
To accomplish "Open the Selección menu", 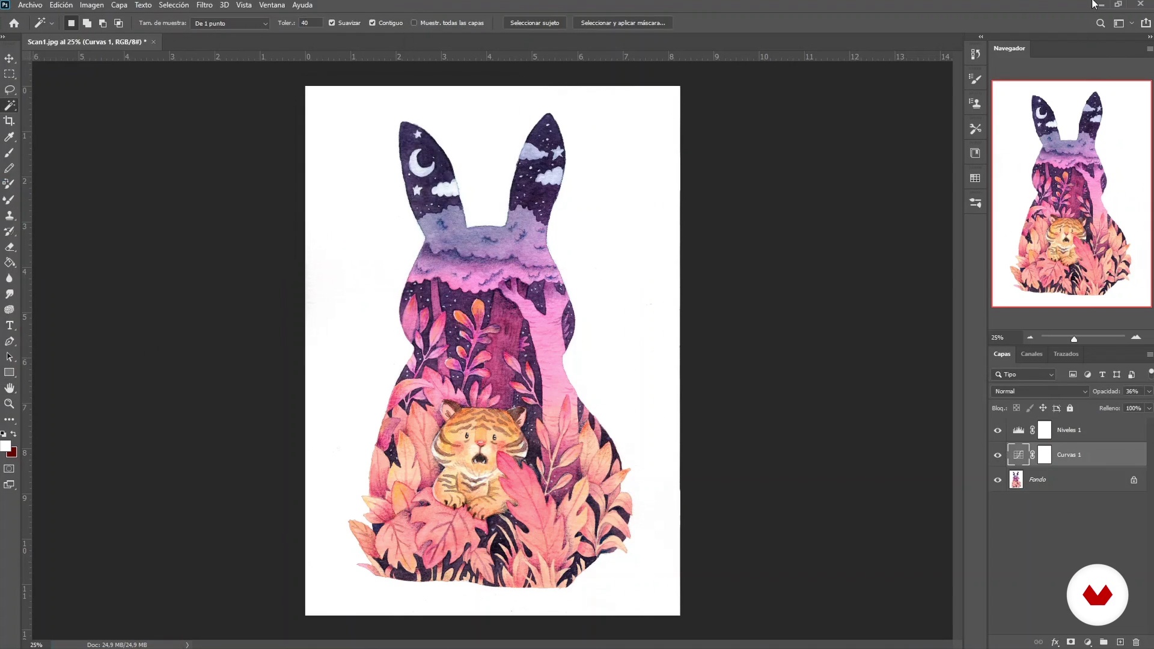I will tap(173, 5).
